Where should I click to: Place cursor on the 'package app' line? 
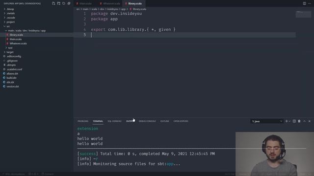coord(105,19)
